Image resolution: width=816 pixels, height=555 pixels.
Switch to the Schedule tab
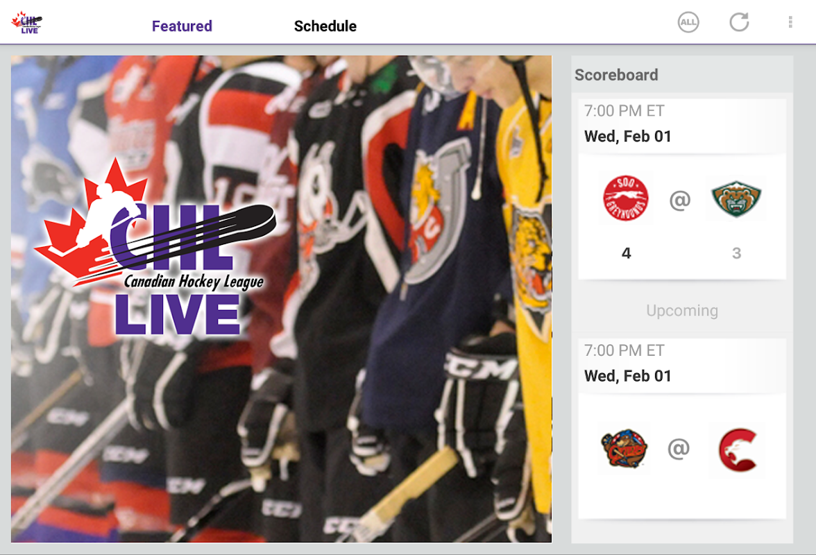pos(325,26)
